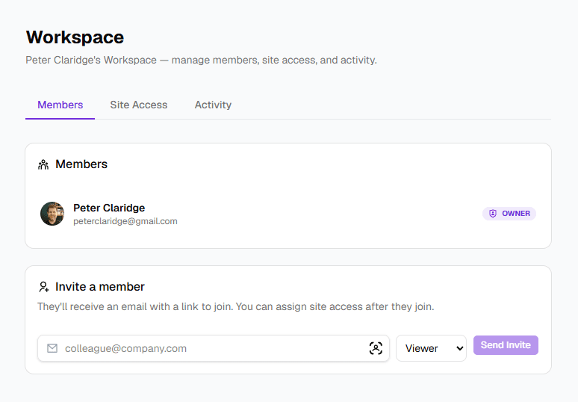Click the invite email instructions text

point(236,307)
